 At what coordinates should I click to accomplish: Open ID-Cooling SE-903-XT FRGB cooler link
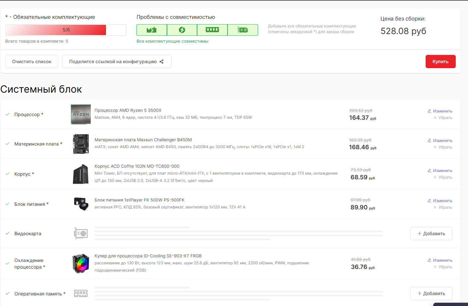click(x=148, y=256)
